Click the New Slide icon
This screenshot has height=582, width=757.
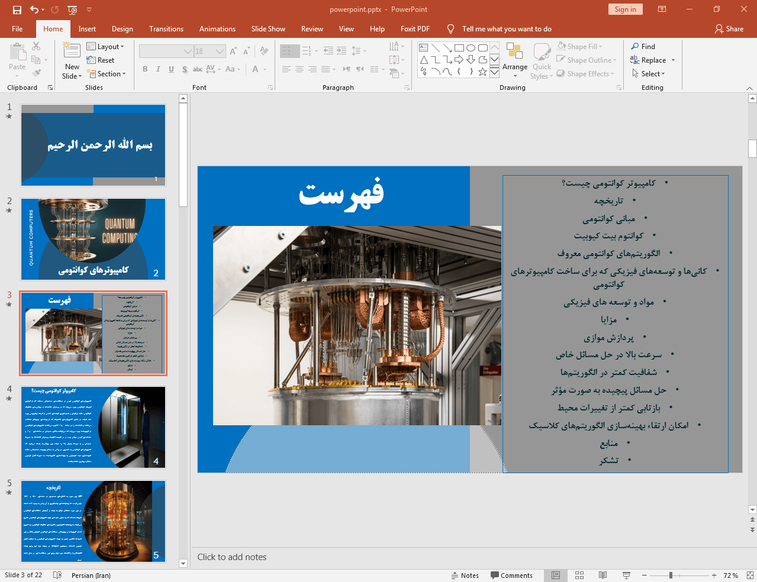[x=72, y=51]
